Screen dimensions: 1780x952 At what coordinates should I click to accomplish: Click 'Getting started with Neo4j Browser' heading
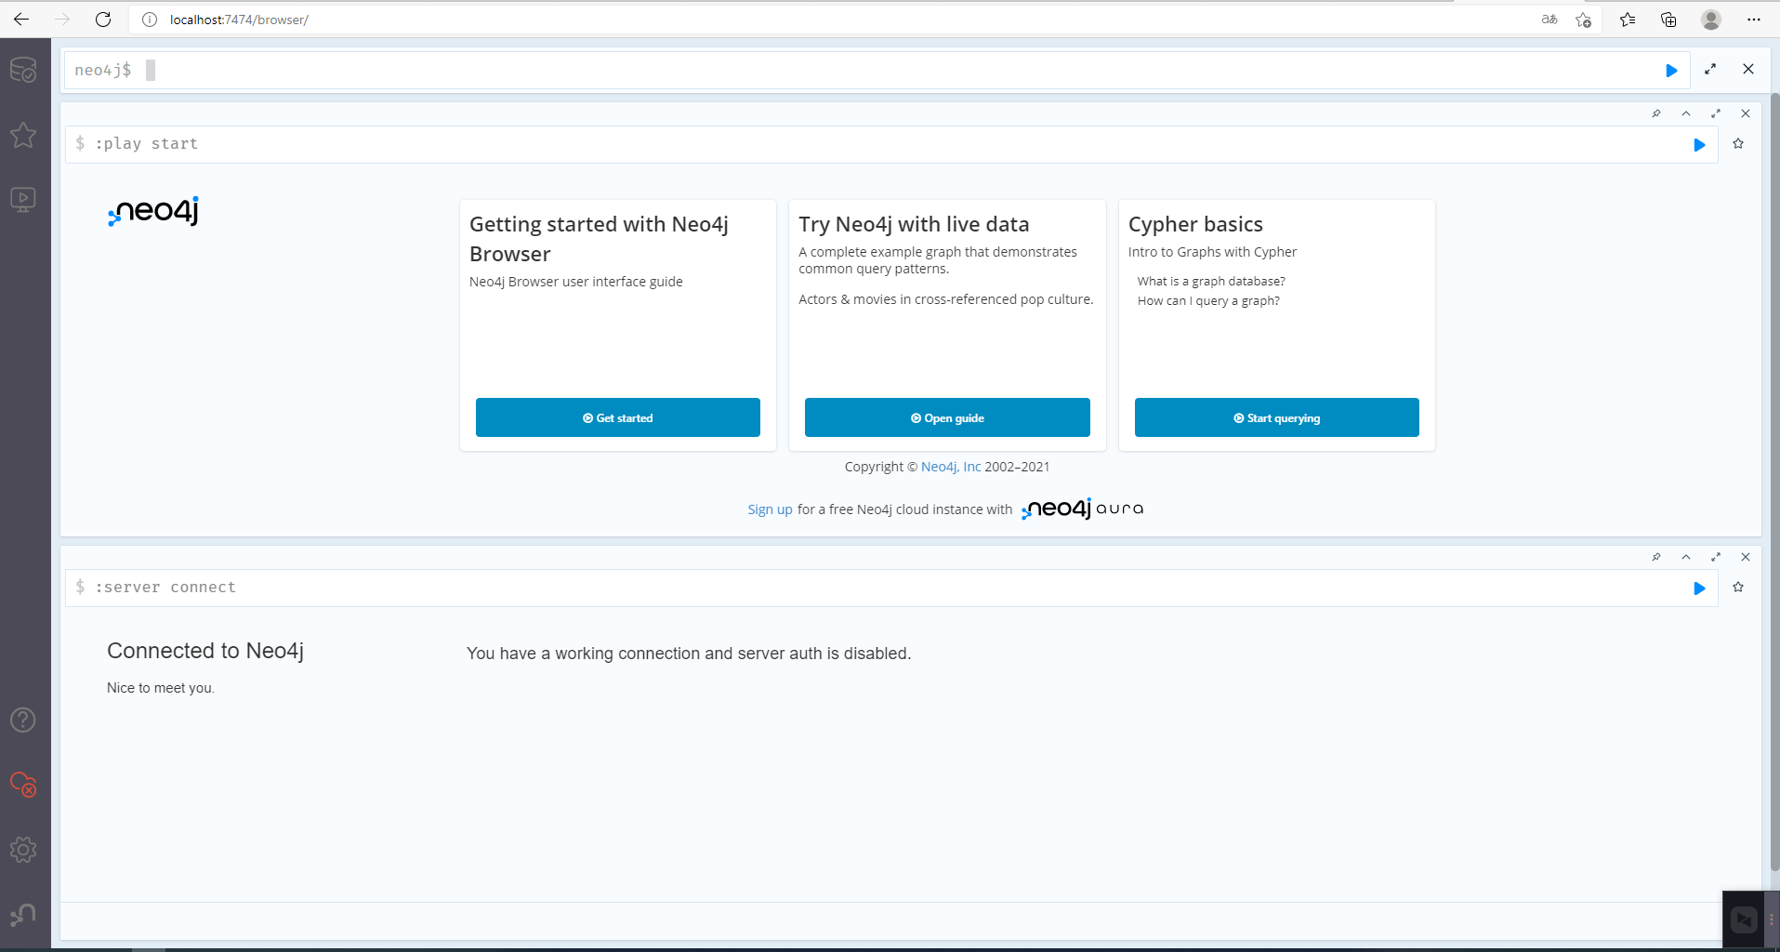coord(600,239)
